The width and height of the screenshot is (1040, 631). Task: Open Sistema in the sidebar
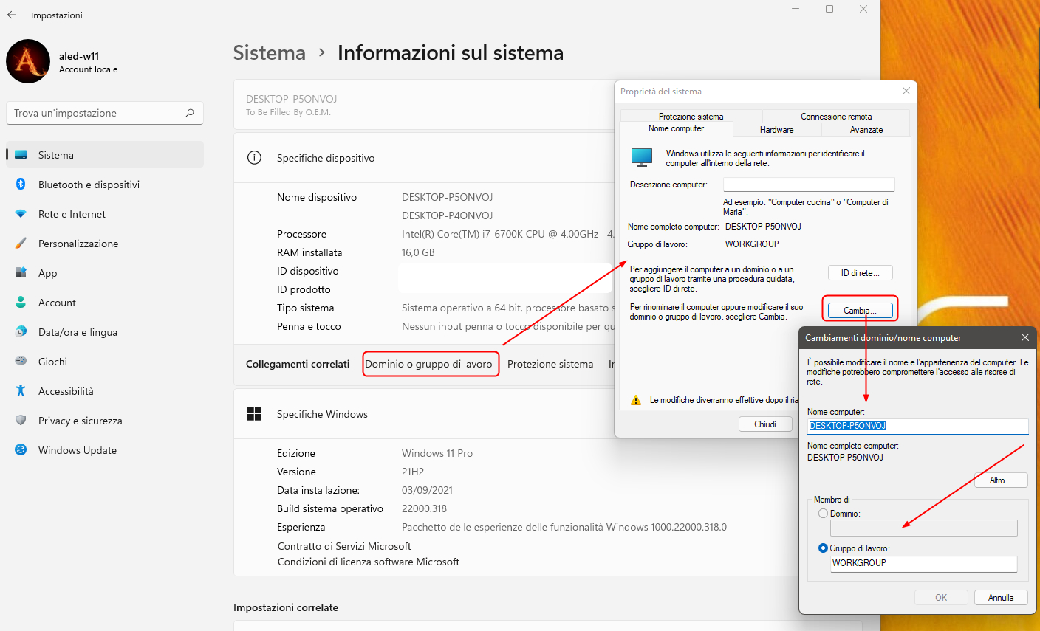pos(105,155)
